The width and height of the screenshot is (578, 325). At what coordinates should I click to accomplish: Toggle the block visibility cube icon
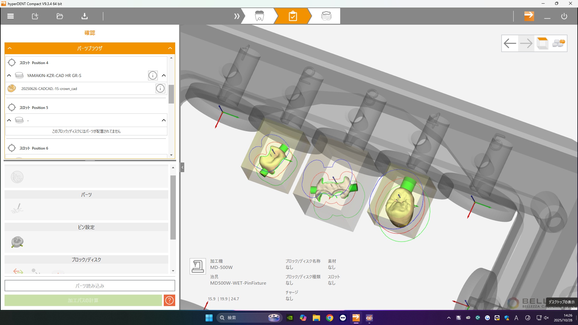[x=542, y=43]
